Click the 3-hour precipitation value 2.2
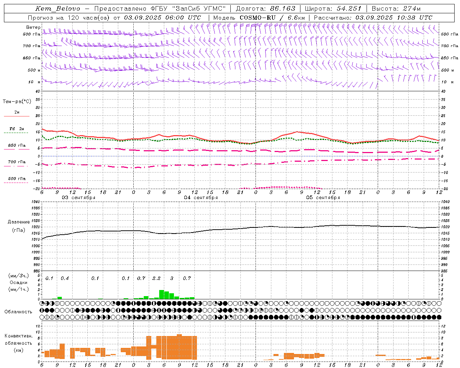This screenshot has width=460, height=368. 156,279
